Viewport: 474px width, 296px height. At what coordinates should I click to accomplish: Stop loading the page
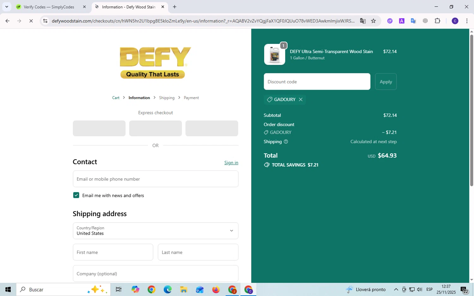pyautogui.click(x=31, y=21)
